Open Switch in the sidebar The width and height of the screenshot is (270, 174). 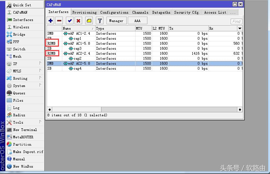tap(25, 49)
